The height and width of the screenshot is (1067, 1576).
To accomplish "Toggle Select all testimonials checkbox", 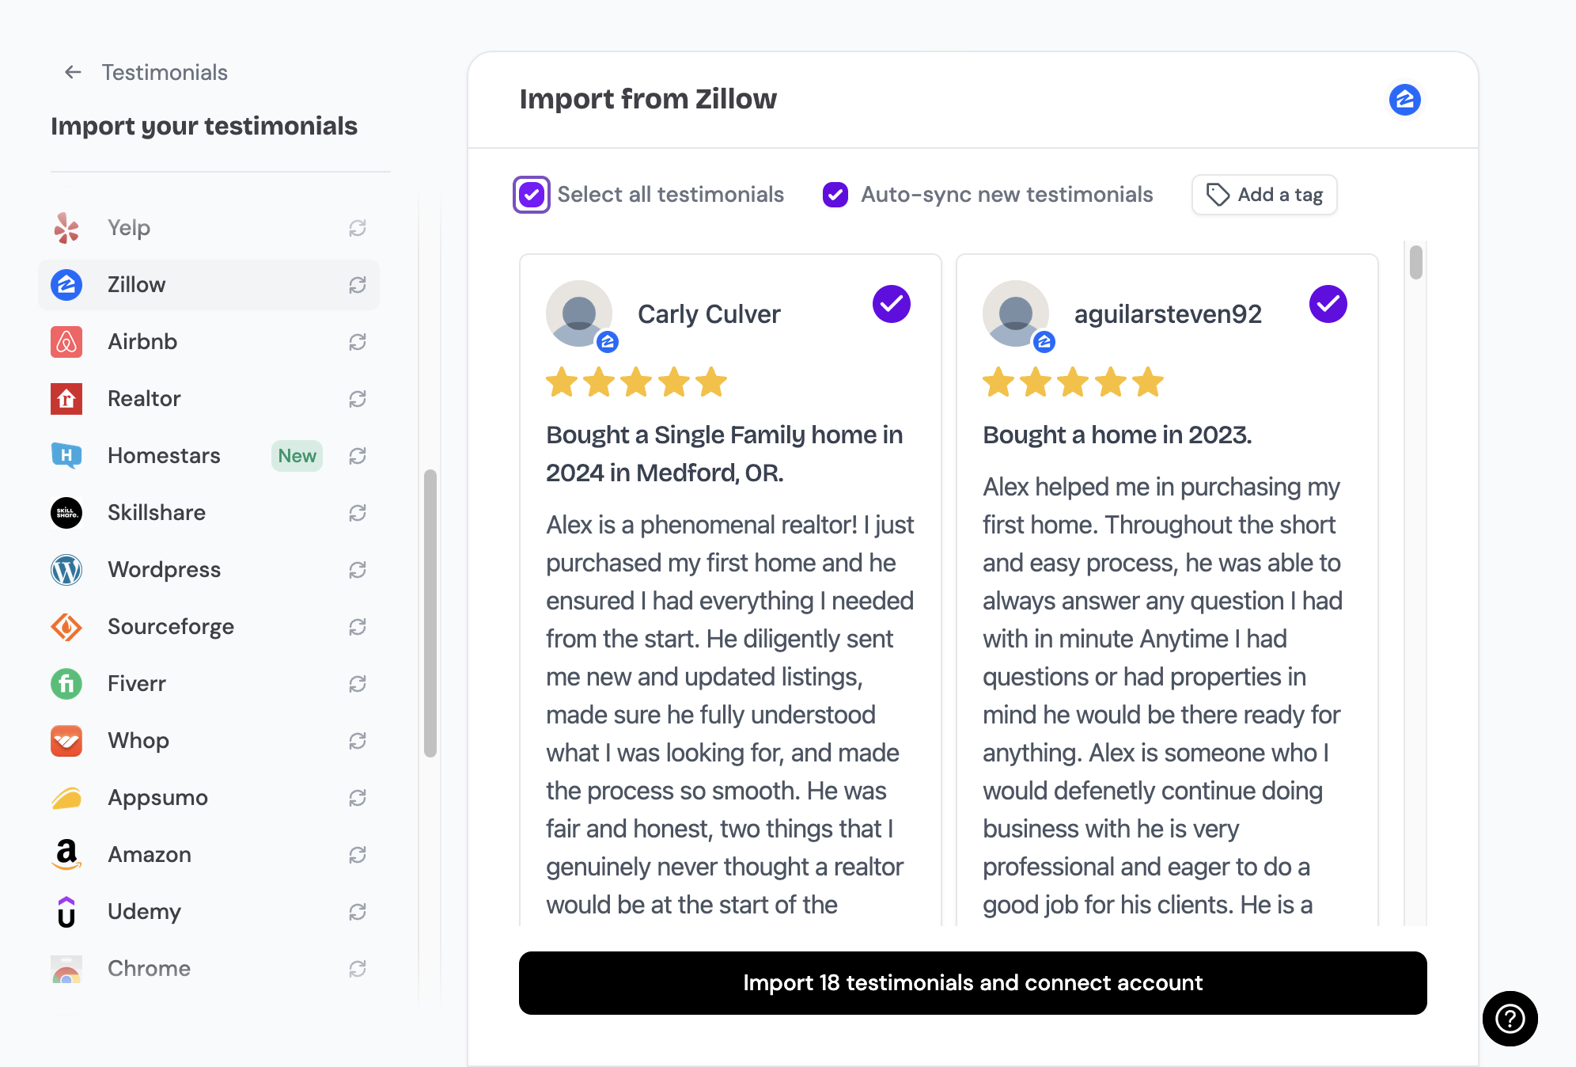I will point(532,195).
